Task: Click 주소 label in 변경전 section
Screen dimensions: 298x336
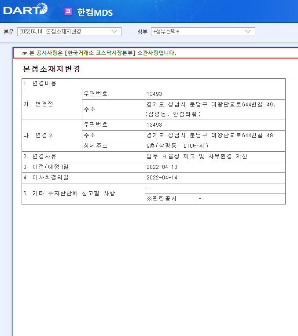Action: (x=89, y=110)
